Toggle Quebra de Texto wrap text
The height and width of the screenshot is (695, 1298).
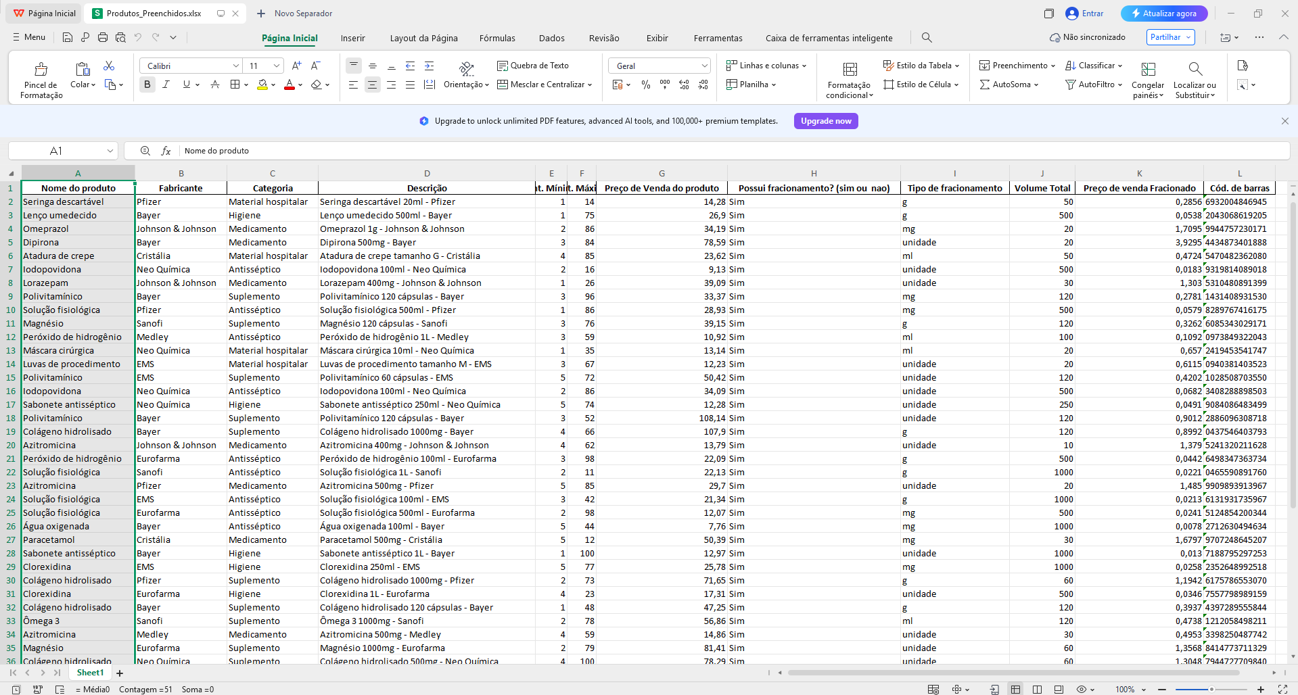tap(533, 66)
